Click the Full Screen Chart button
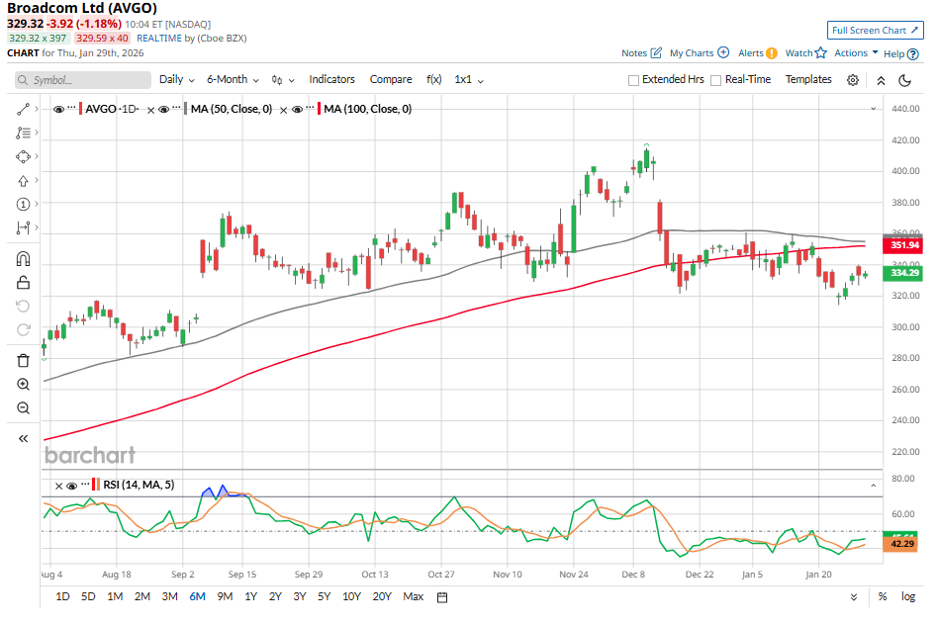Viewport: 937px width, 625px height. [x=875, y=31]
